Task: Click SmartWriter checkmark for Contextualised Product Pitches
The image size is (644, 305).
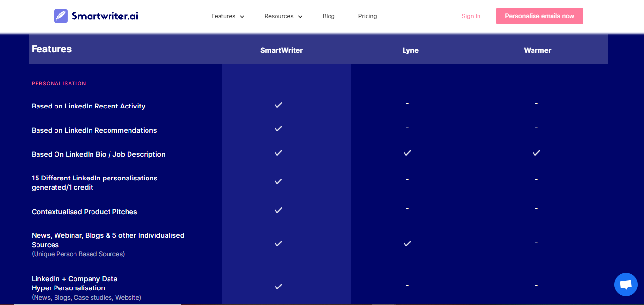Action: click(278, 210)
